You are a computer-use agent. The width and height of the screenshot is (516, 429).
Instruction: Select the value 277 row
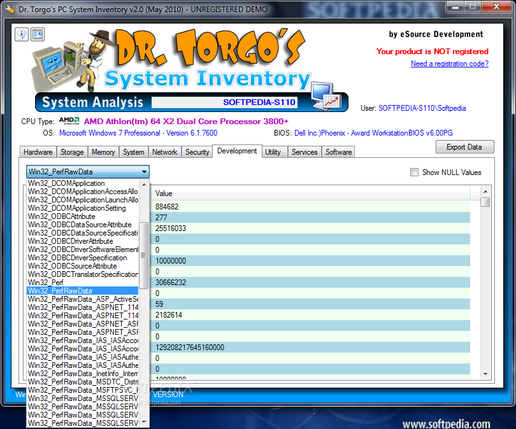point(310,218)
